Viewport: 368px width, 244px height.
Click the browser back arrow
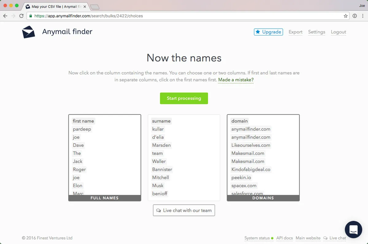tap(5, 16)
